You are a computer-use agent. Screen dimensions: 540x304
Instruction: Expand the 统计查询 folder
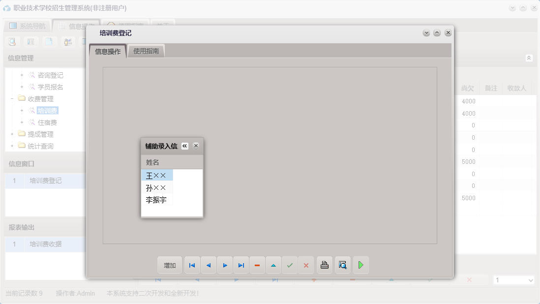click(x=12, y=146)
